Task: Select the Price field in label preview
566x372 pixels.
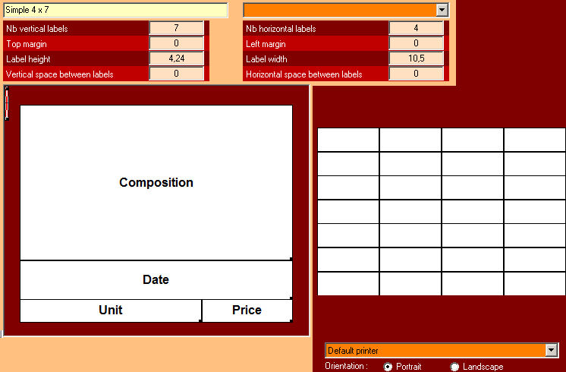Action: 247,311
